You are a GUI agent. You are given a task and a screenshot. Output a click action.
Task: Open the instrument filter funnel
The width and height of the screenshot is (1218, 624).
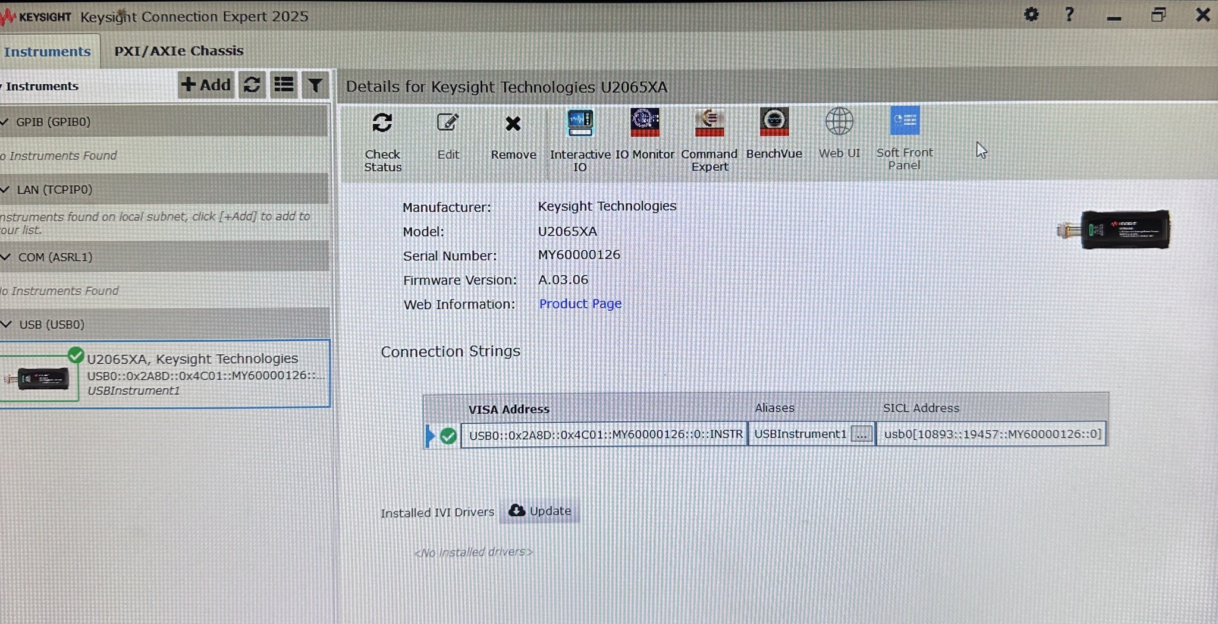coord(315,86)
